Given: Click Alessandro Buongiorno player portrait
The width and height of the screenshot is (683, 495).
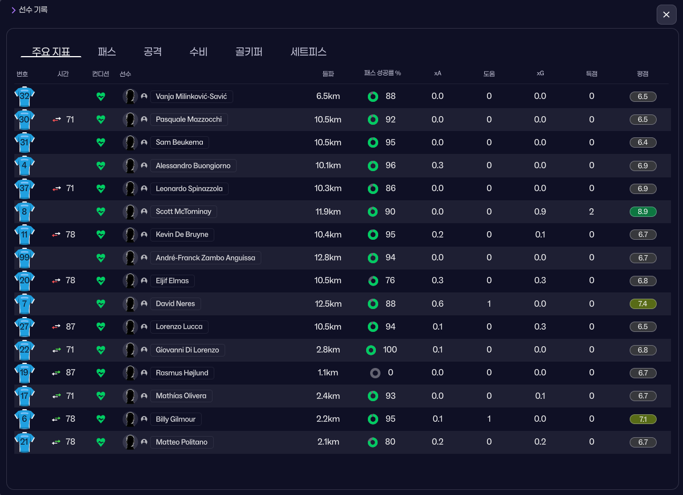Looking at the screenshot, I should click(x=130, y=166).
